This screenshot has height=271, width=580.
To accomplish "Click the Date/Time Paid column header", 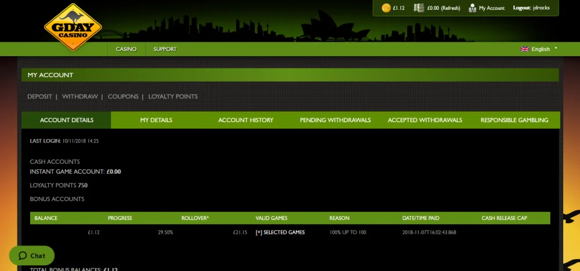I will [421, 218].
